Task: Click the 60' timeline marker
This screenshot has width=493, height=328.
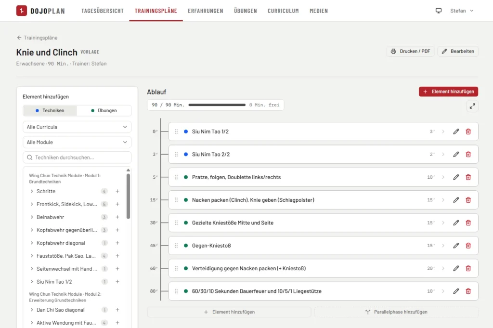Action: (x=154, y=268)
